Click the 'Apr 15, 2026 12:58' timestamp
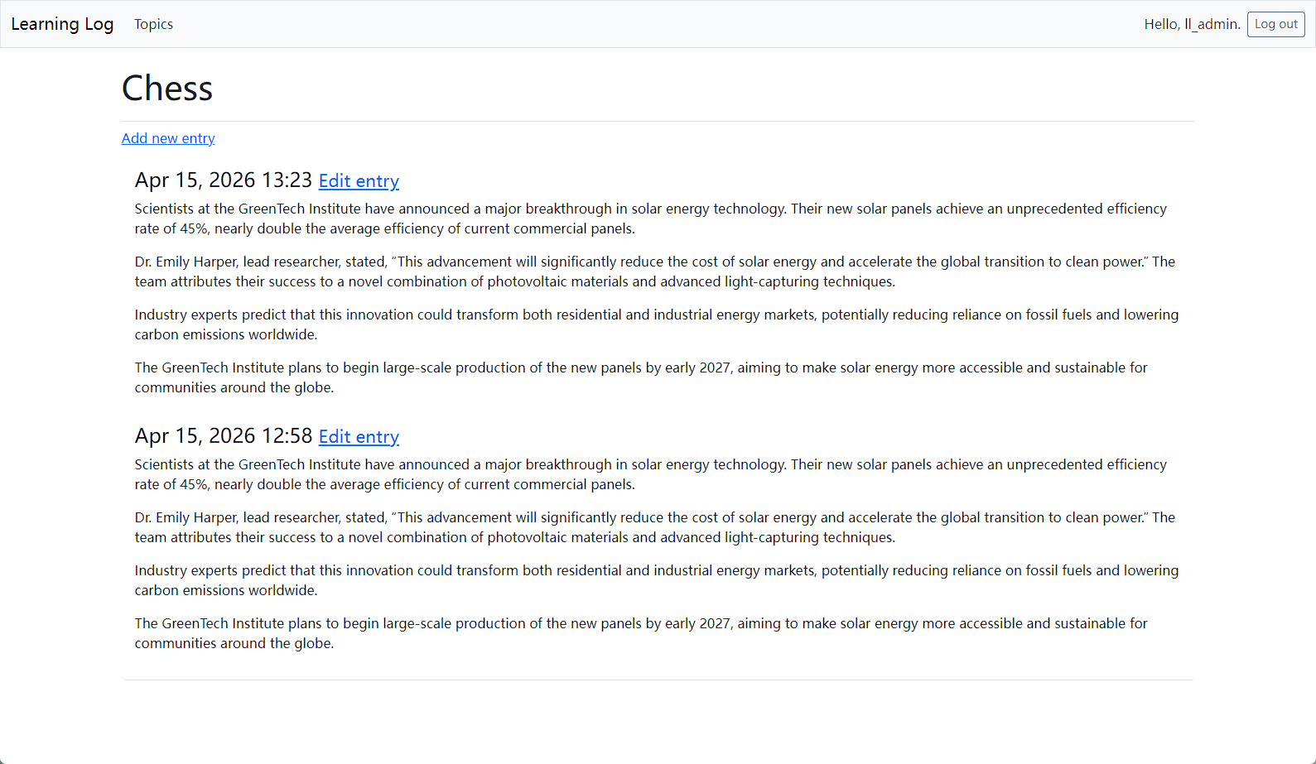1316x764 pixels. (224, 436)
